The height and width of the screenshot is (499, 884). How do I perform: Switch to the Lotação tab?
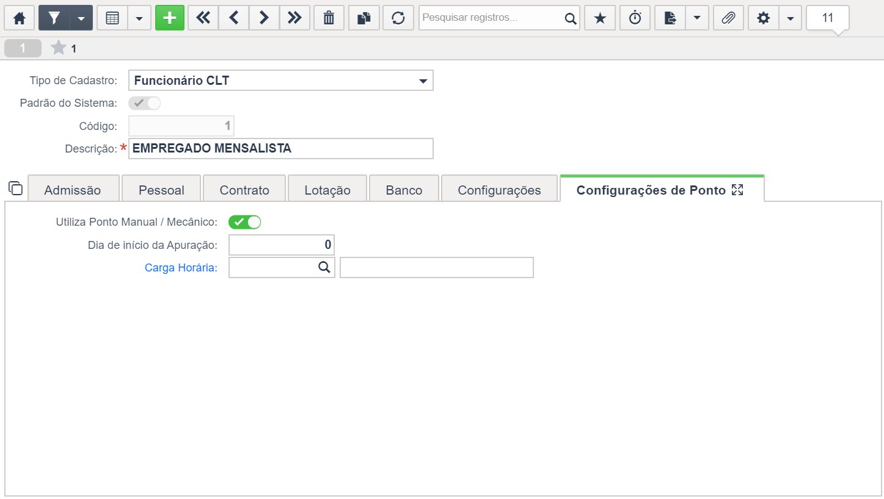[x=327, y=190]
